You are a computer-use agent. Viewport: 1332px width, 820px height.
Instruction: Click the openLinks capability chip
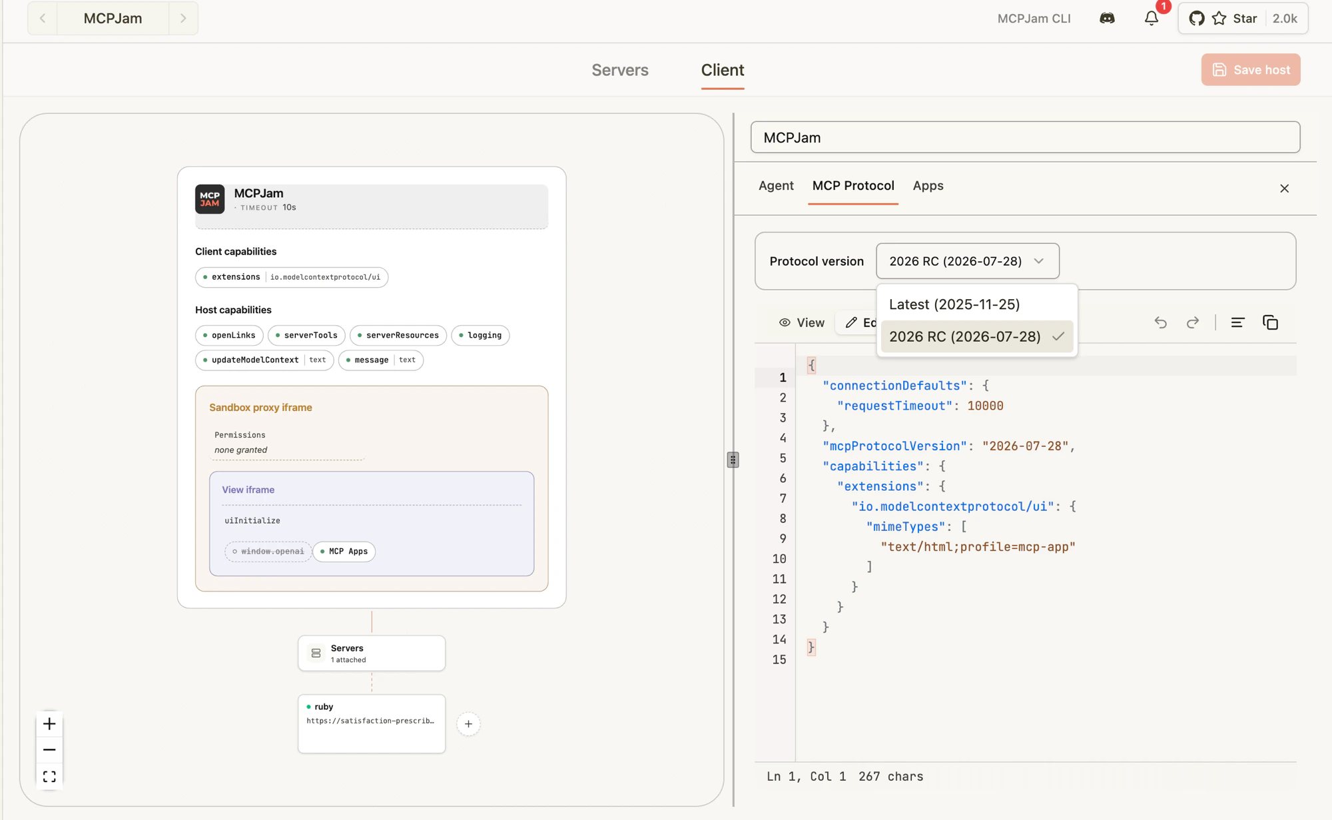[229, 335]
